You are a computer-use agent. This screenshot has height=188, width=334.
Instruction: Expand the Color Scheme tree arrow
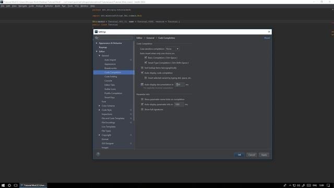coord(99,105)
